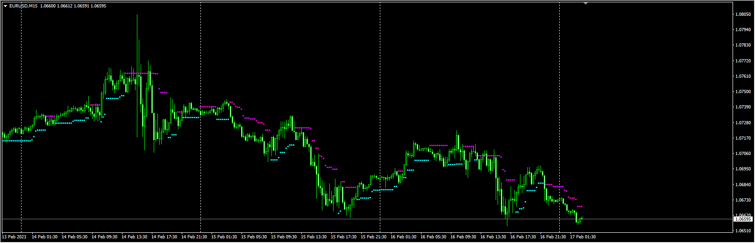Click the EURUSD,M15 symbol title text

click(24, 6)
